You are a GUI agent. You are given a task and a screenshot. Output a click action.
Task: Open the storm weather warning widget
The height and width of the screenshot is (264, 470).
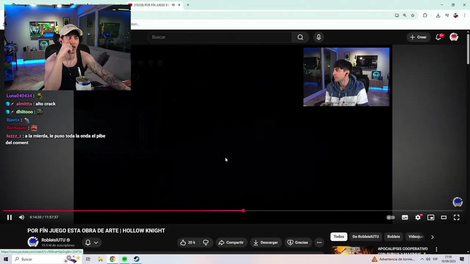tap(394, 259)
